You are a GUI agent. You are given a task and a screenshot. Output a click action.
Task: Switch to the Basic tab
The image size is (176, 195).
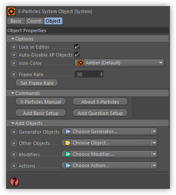click(16, 21)
